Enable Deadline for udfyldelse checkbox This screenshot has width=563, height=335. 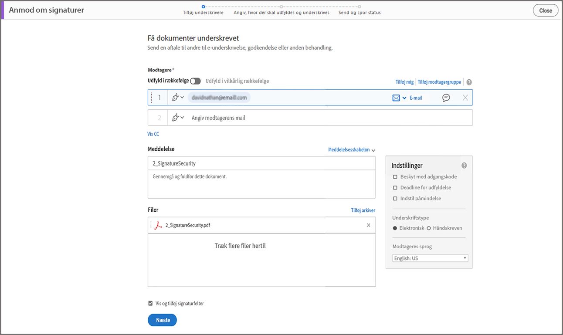(395, 188)
